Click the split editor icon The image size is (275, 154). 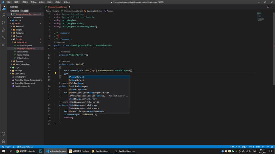click(268, 7)
